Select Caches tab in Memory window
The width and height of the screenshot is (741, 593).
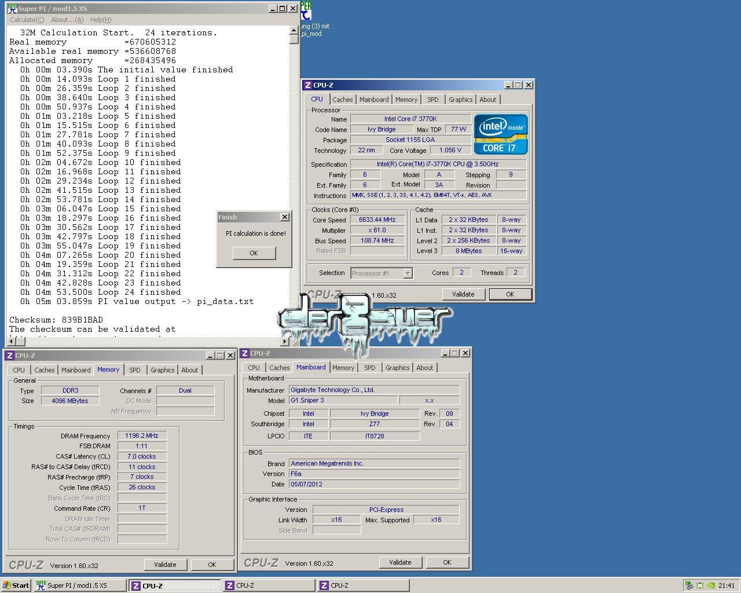click(x=45, y=370)
